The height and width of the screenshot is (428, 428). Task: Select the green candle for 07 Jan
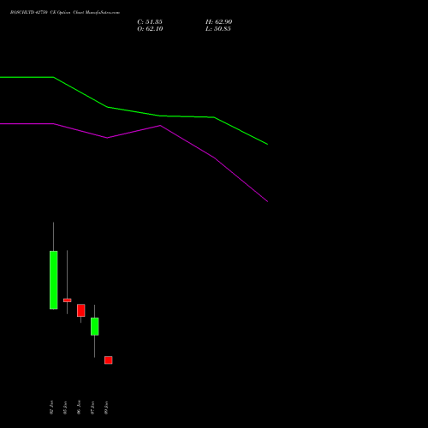click(95, 326)
